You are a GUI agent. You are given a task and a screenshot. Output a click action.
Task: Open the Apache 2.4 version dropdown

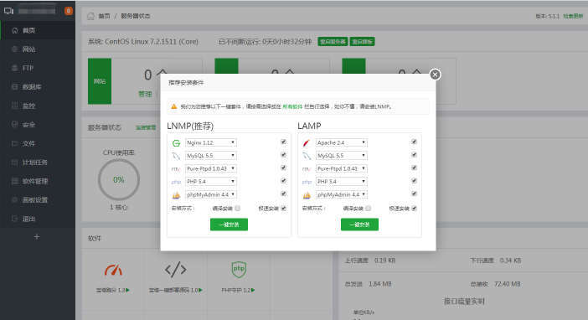(x=342, y=142)
